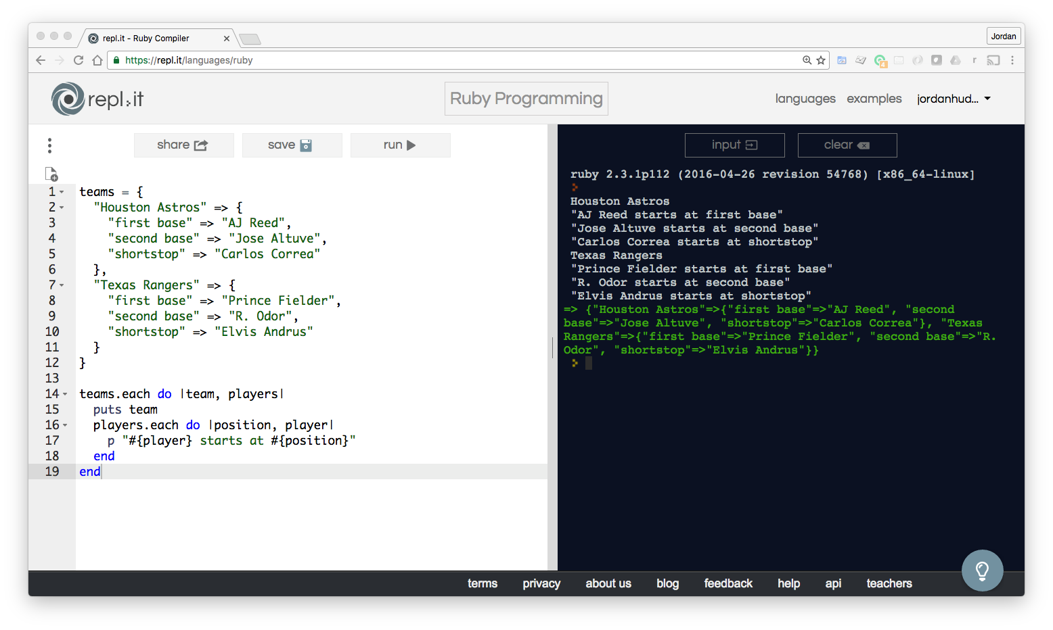The width and height of the screenshot is (1053, 630).
Task: Collapse the Texas Rangers block at line 7
Action: coord(62,285)
